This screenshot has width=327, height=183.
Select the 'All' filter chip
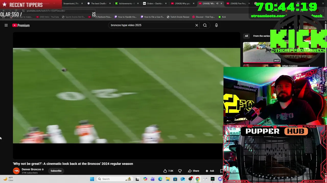(246, 36)
